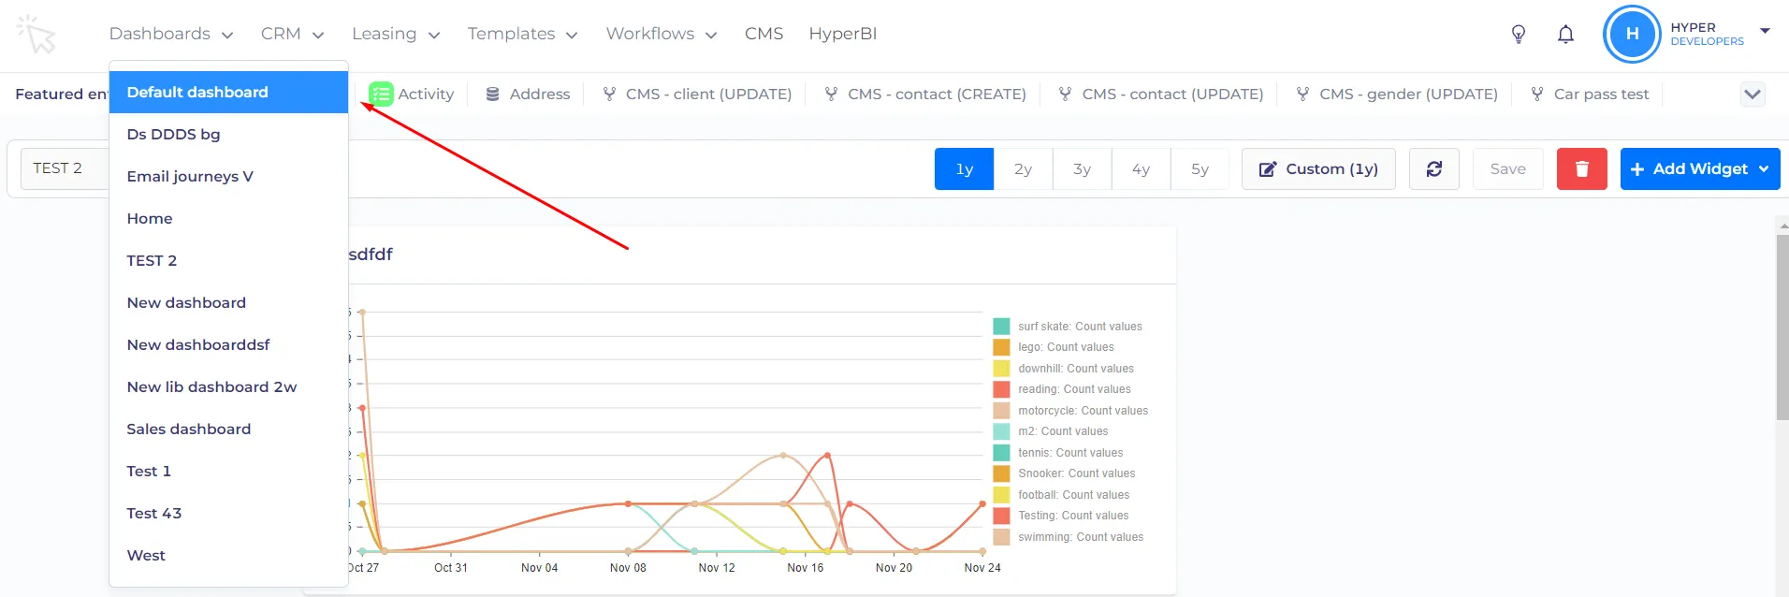Viewport: 1789px width, 597px height.
Task: Open HyperBI from the navigation
Action: click(x=843, y=34)
